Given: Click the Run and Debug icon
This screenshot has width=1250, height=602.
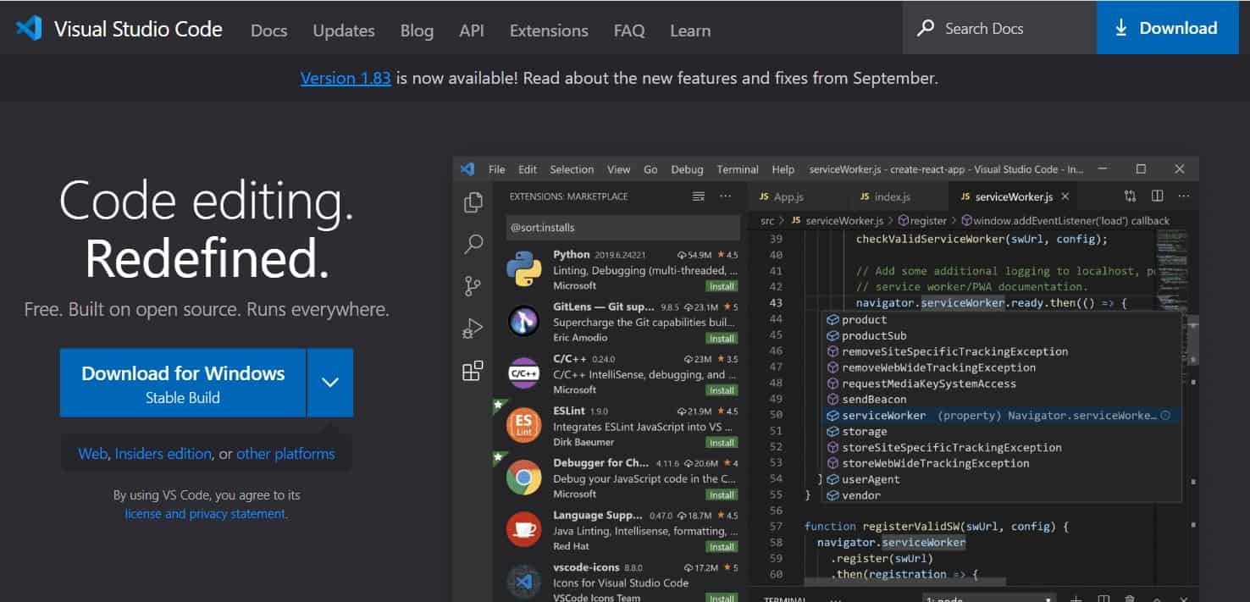Looking at the screenshot, I should pos(473,329).
